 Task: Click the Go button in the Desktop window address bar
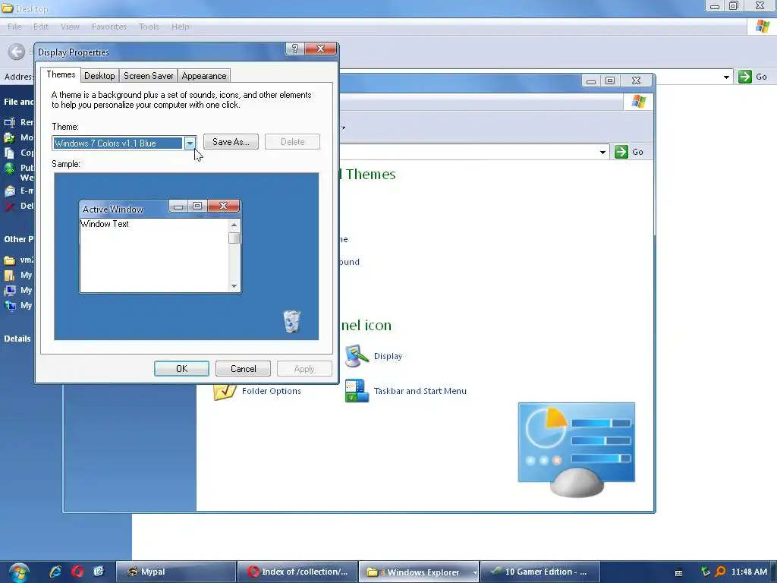point(753,77)
